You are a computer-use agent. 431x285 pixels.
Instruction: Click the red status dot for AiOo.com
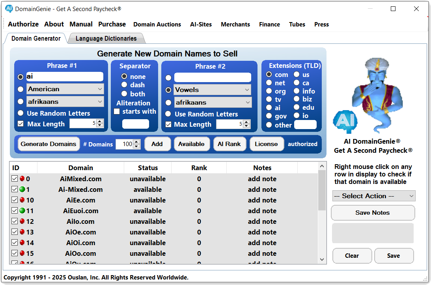point(22,253)
